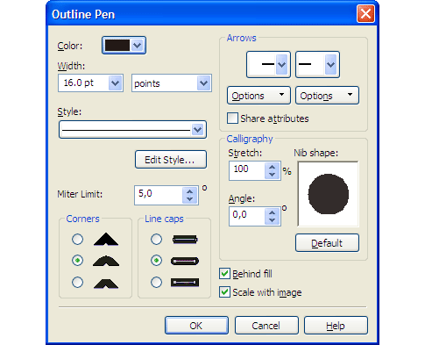Select the round corners radio button

tap(77, 261)
